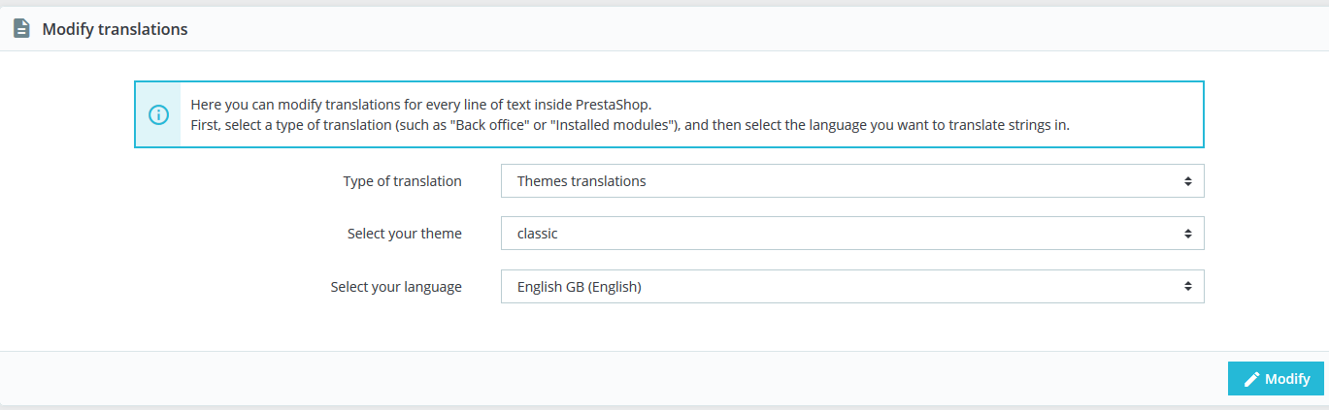This screenshot has height=410, width=1329.
Task: Click the document icon beside Modify translations
Action: click(x=21, y=29)
